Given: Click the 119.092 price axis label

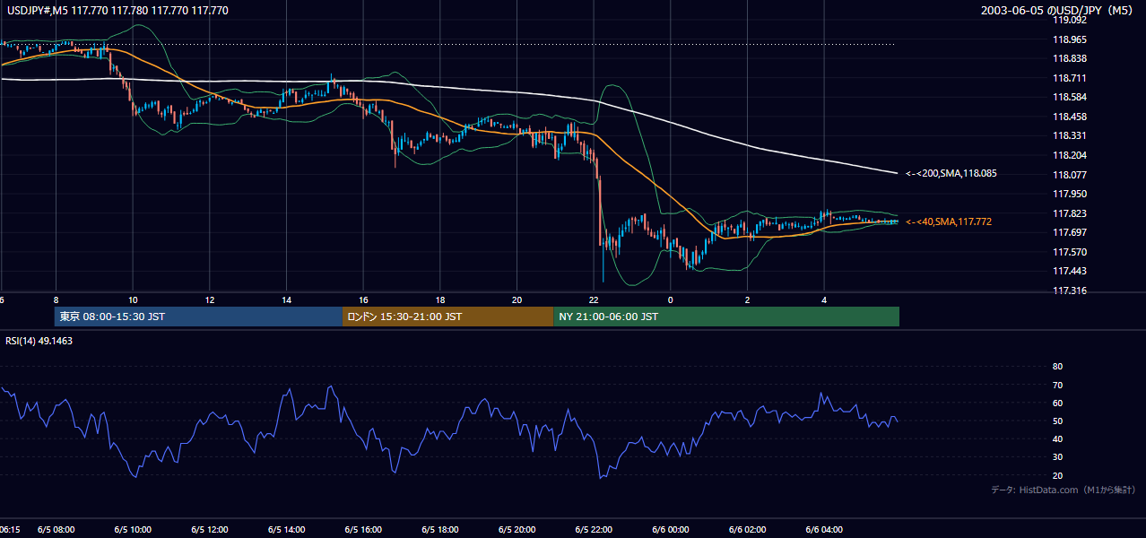Looking at the screenshot, I should 1069,20.
